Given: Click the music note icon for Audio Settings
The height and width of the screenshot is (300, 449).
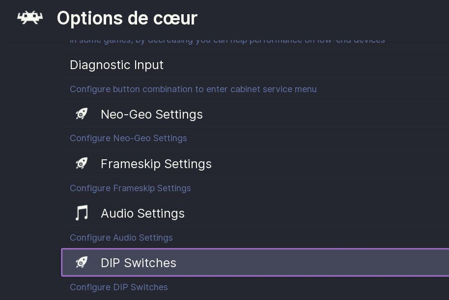Looking at the screenshot, I should tap(82, 213).
